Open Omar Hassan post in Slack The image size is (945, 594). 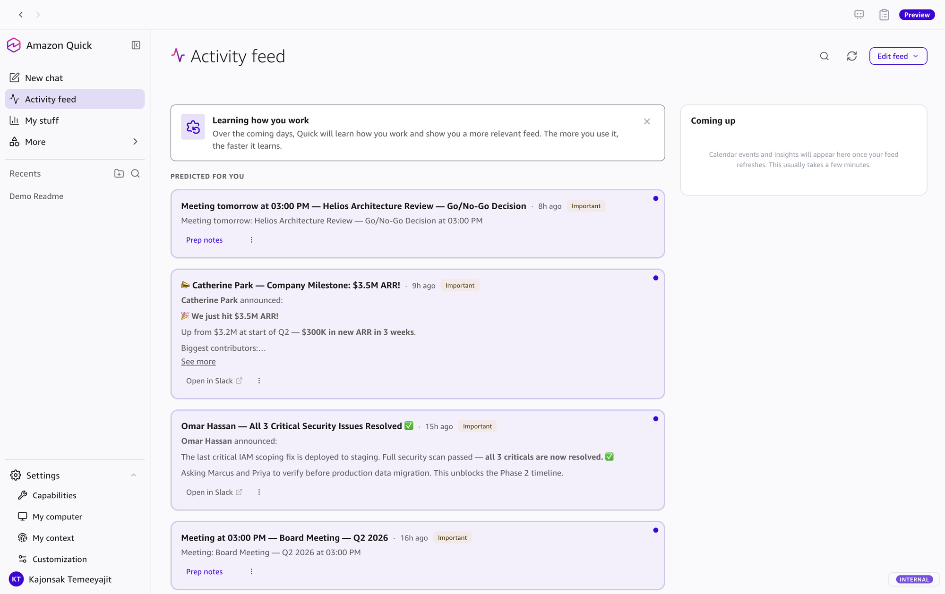click(x=214, y=492)
